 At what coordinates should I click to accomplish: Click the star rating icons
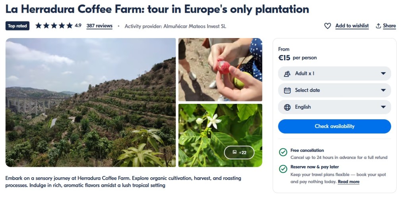click(x=54, y=26)
